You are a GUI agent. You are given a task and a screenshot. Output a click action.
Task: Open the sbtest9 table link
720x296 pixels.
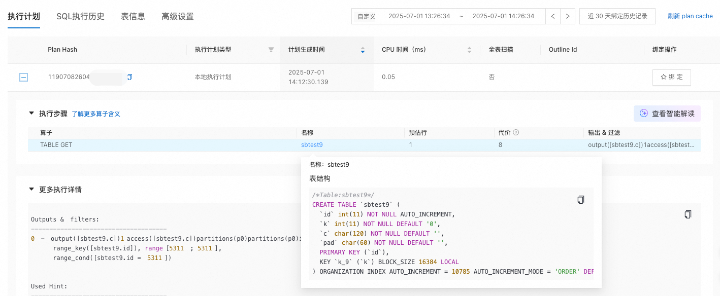[312, 145]
